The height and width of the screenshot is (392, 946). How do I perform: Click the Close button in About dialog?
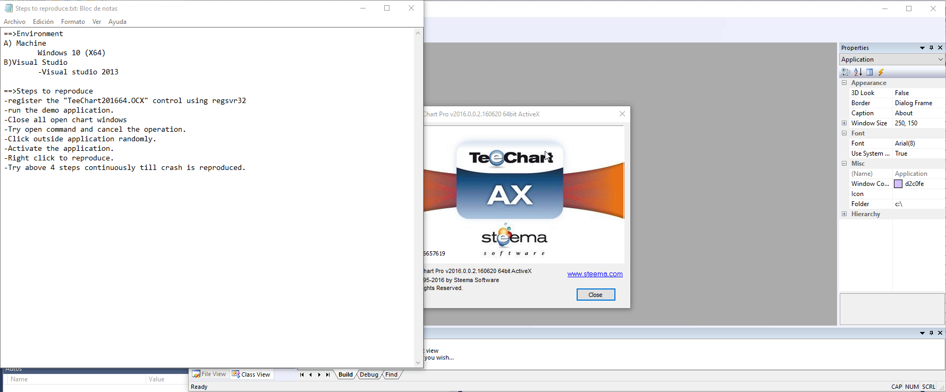(x=596, y=295)
